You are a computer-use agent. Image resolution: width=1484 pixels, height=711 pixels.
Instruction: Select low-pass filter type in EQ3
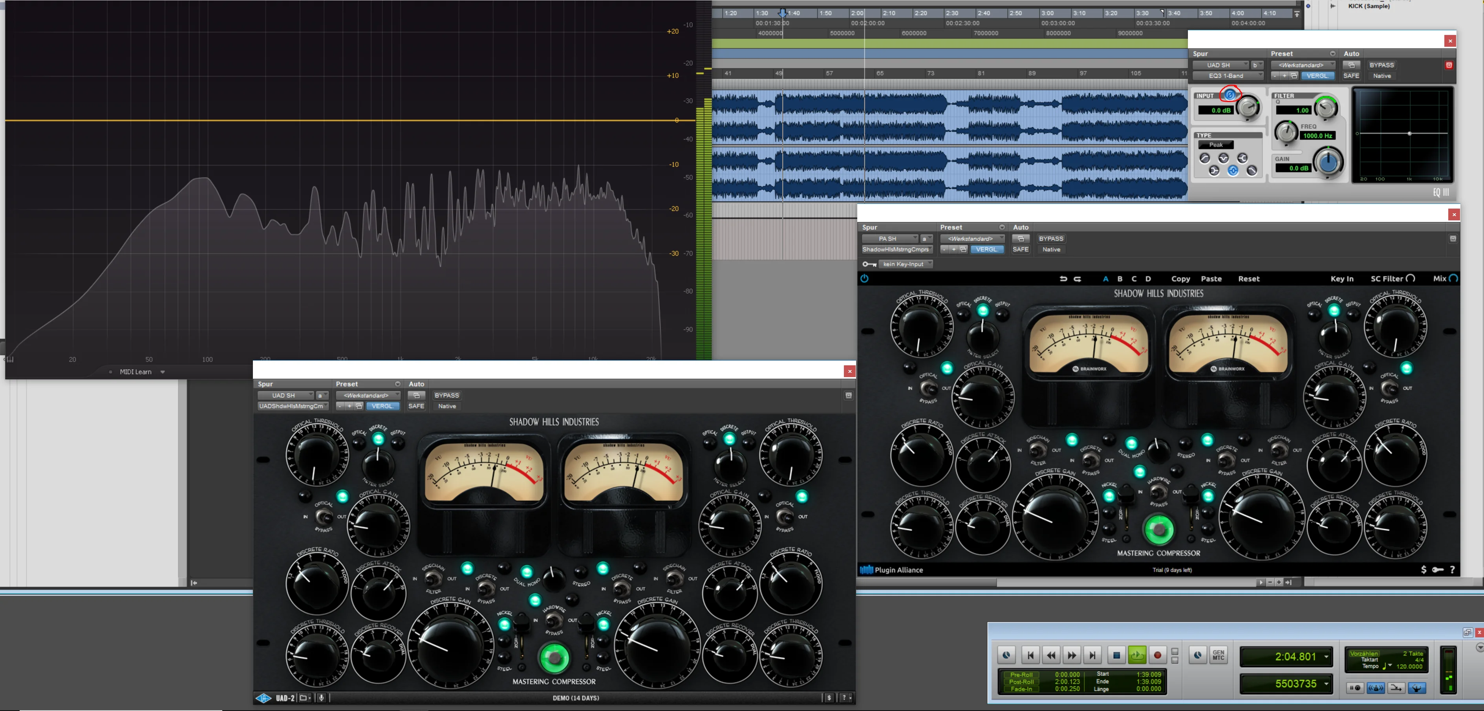pyautogui.click(x=1252, y=170)
